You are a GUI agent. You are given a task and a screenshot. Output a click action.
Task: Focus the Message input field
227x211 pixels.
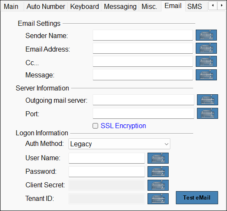pos(143,75)
